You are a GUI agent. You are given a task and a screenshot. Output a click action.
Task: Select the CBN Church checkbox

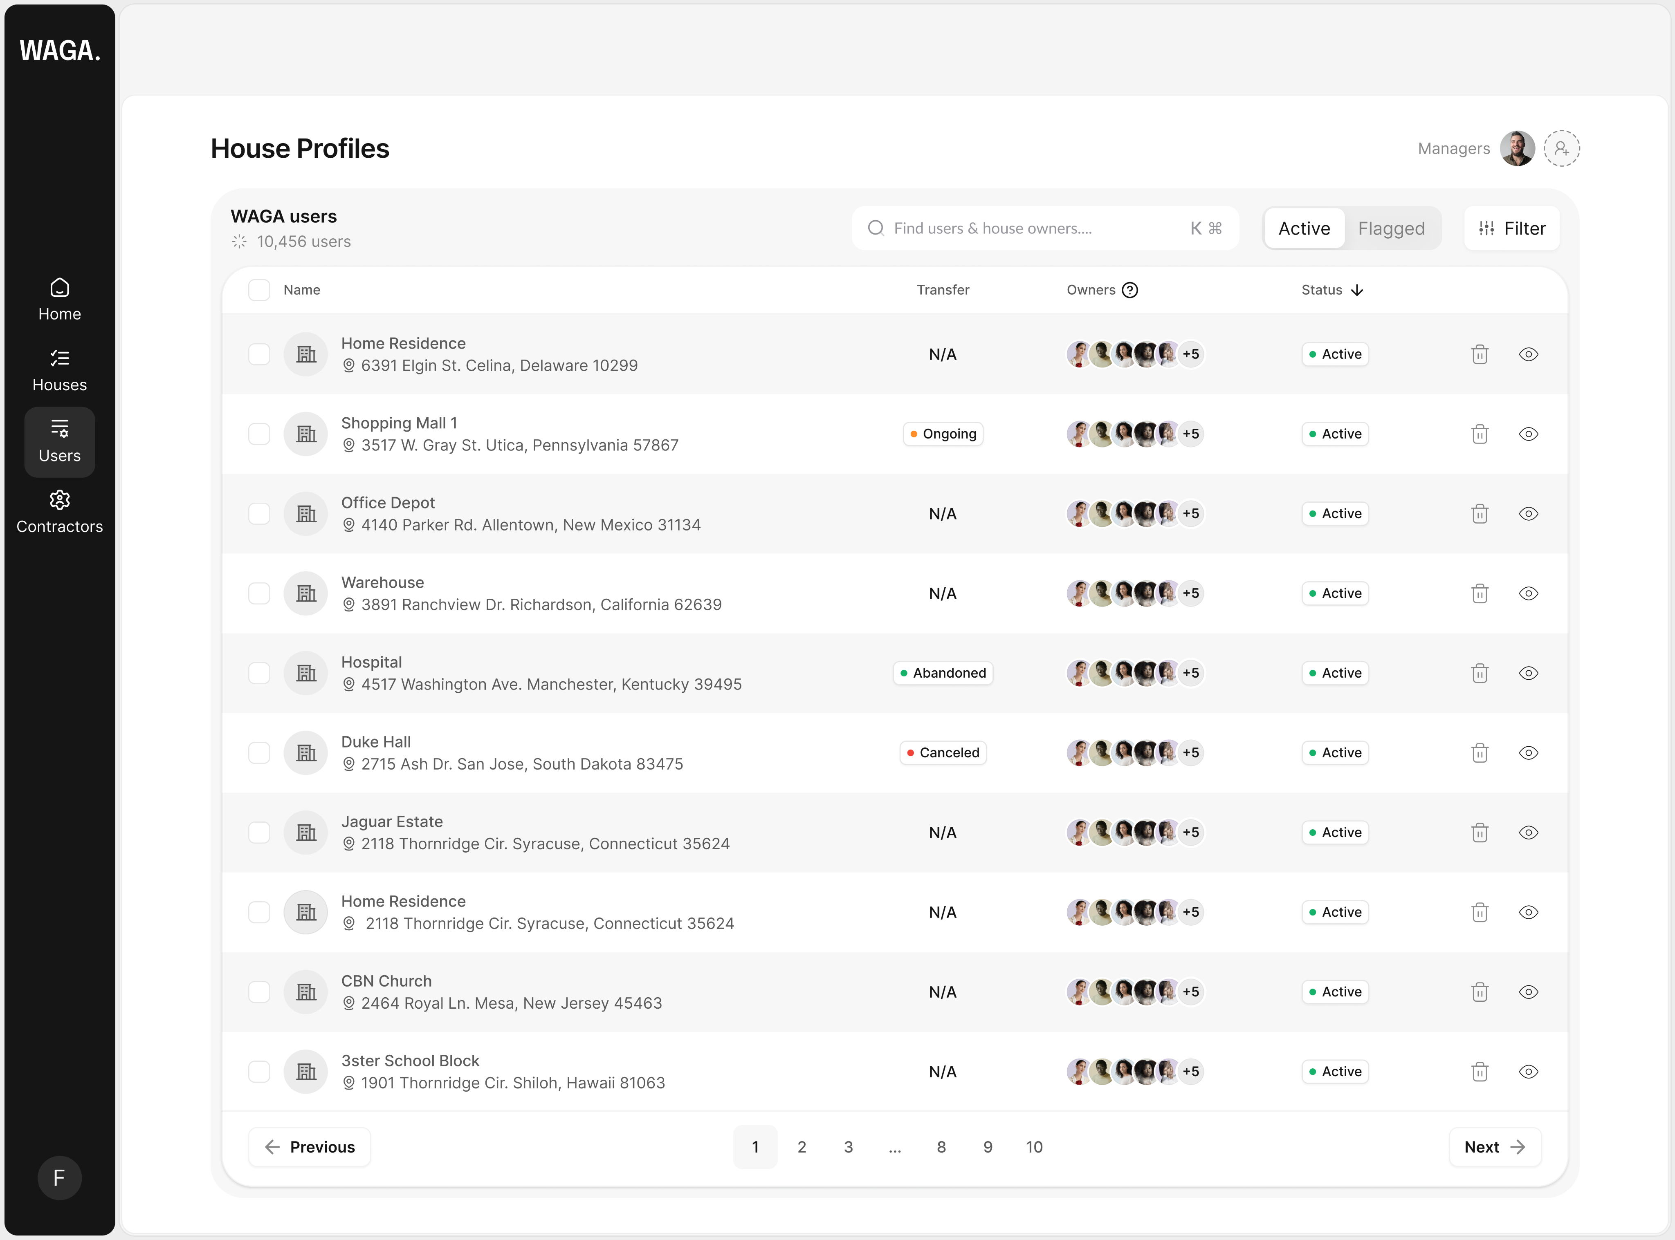[x=259, y=992]
